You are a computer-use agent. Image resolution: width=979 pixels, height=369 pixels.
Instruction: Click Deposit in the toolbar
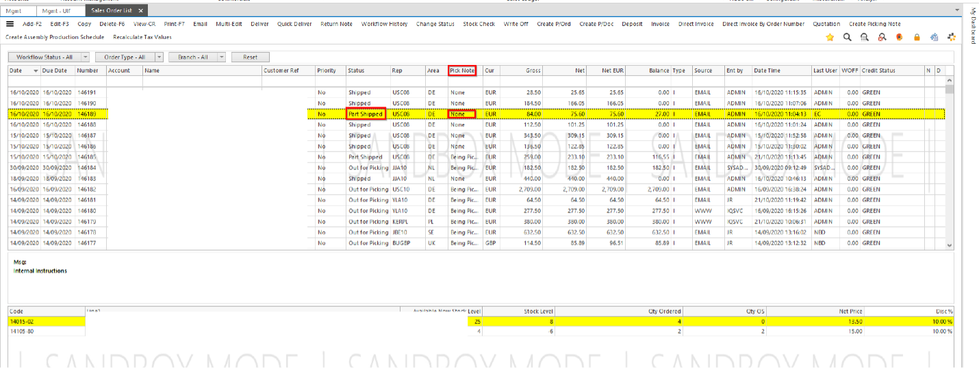(632, 24)
